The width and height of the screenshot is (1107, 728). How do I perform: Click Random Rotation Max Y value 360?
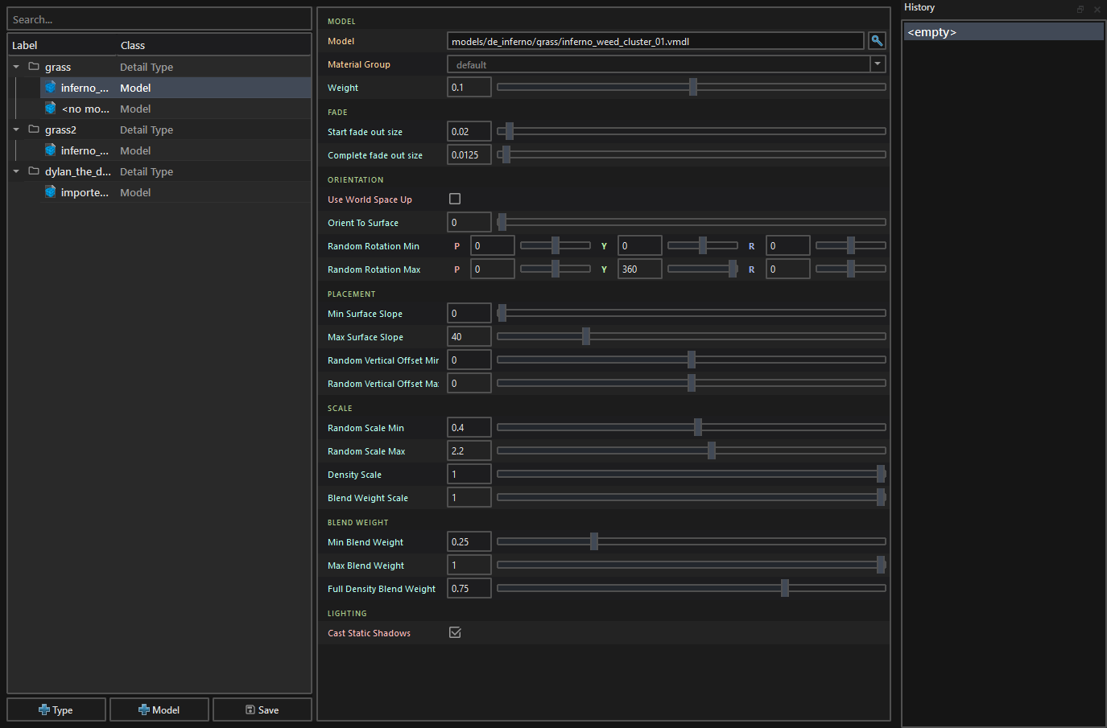point(640,269)
